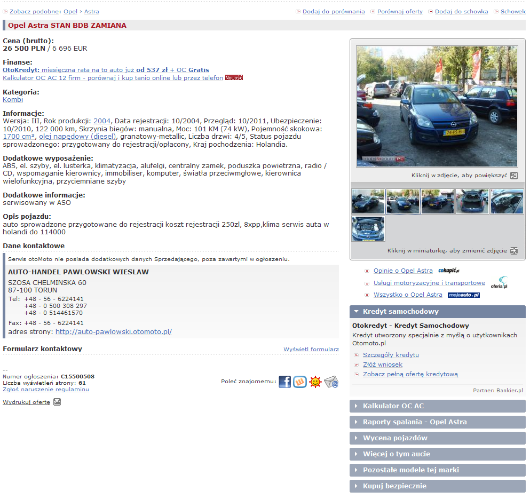Click the text serwisowany w ASO
This screenshot has height=499, width=530.
[x=37, y=203]
